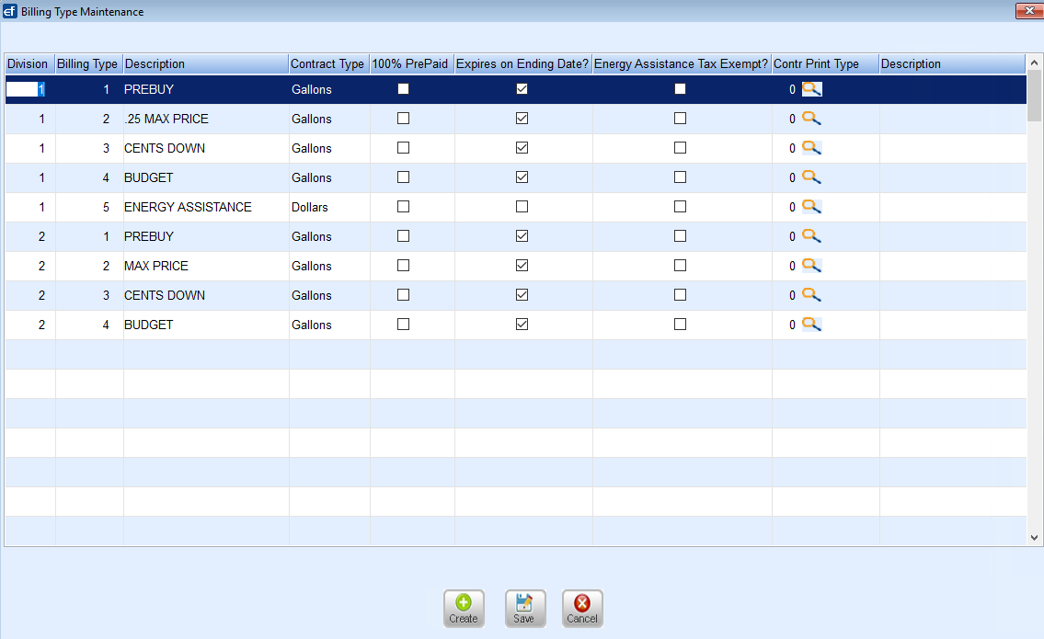Enable 100% PrePaid for ENERGY ASSISTANCE
Image resolution: width=1044 pixels, height=639 pixels.
tap(404, 206)
